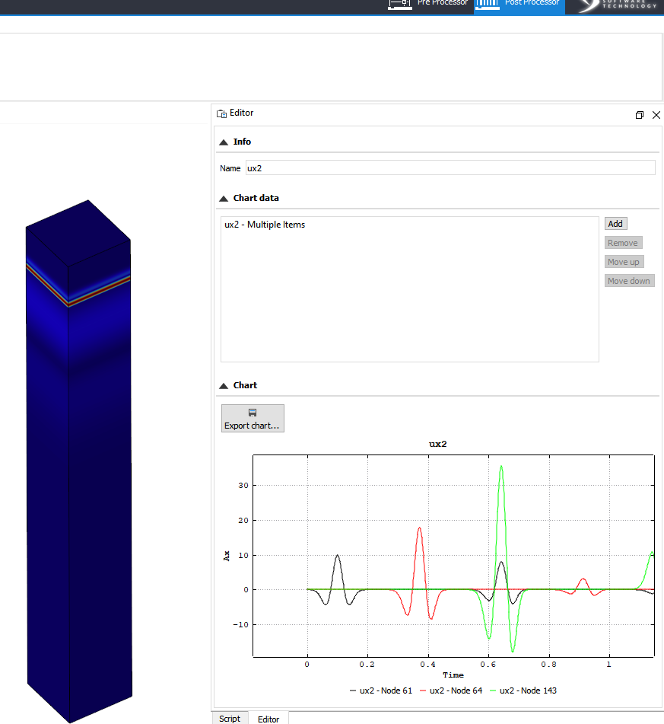The image size is (664, 724).
Task: Click the 'Time' axis label
Action: [453, 675]
